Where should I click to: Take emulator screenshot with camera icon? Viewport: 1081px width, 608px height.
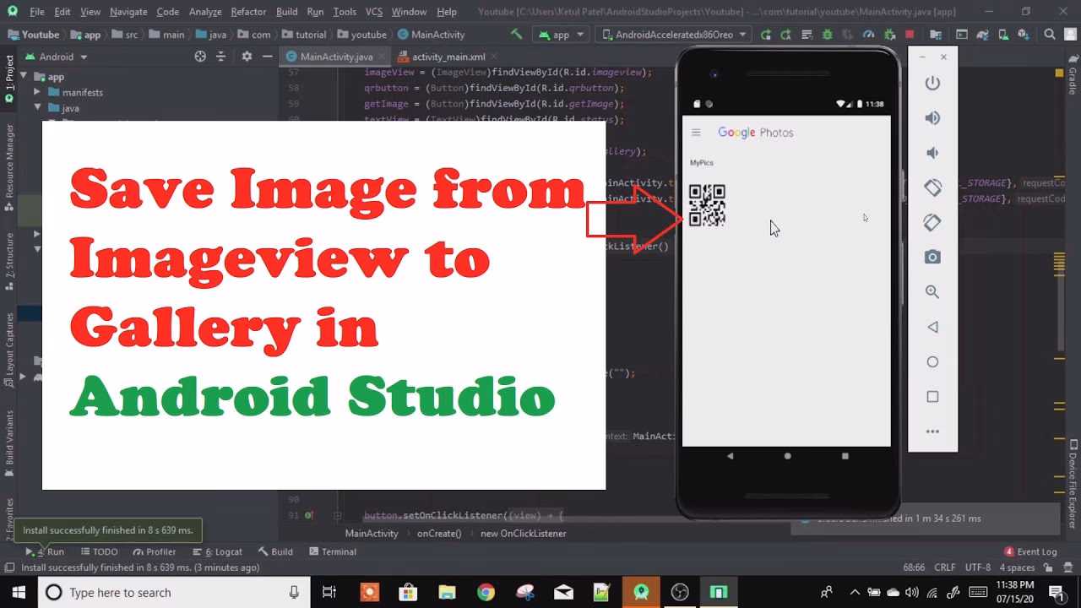[932, 257]
